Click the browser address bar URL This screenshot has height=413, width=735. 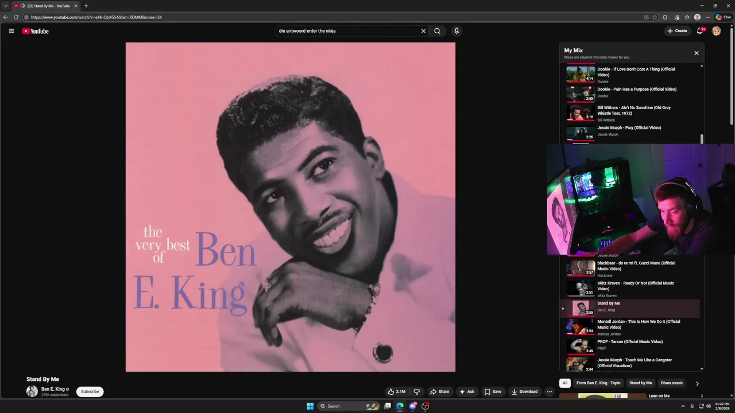tap(96, 17)
